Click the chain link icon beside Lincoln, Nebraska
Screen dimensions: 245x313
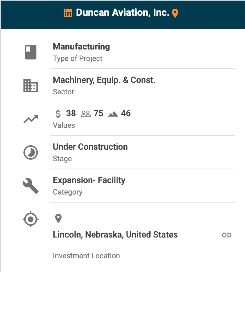[x=226, y=235]
